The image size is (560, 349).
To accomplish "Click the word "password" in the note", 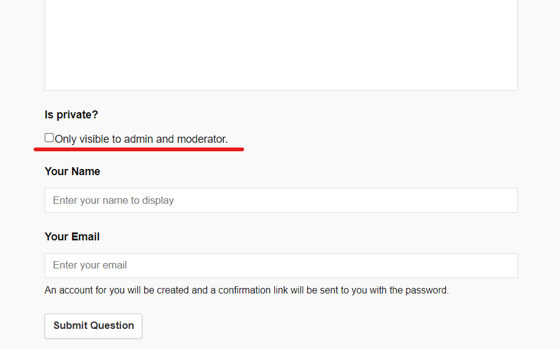I will coord(427,290).
